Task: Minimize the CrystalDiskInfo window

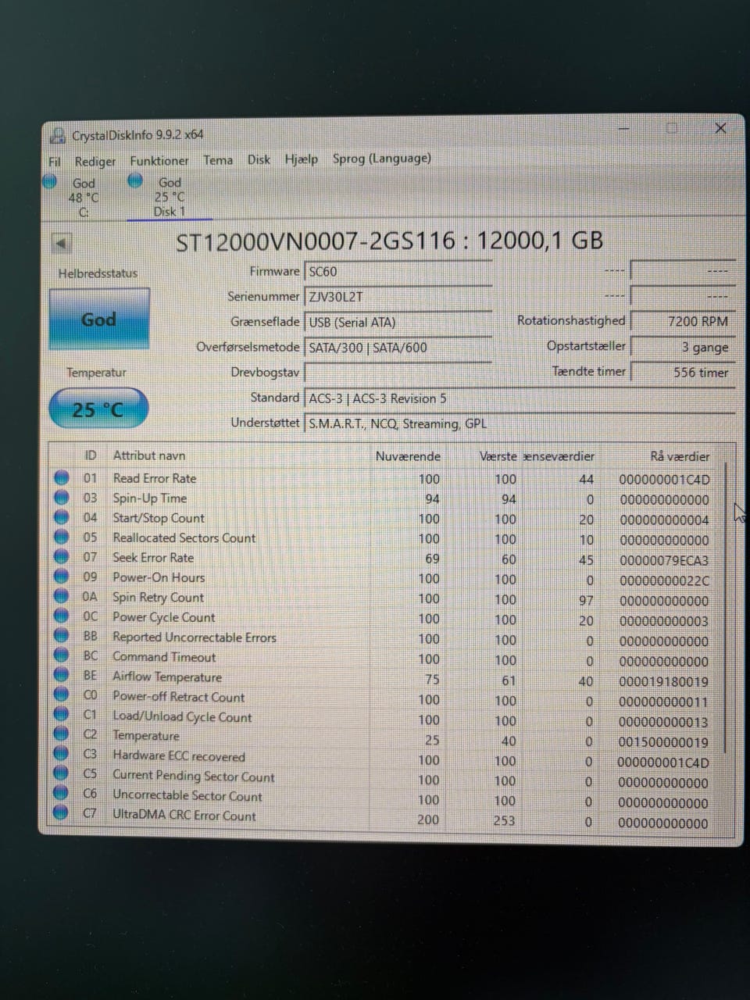Action: tap(623, 128)
